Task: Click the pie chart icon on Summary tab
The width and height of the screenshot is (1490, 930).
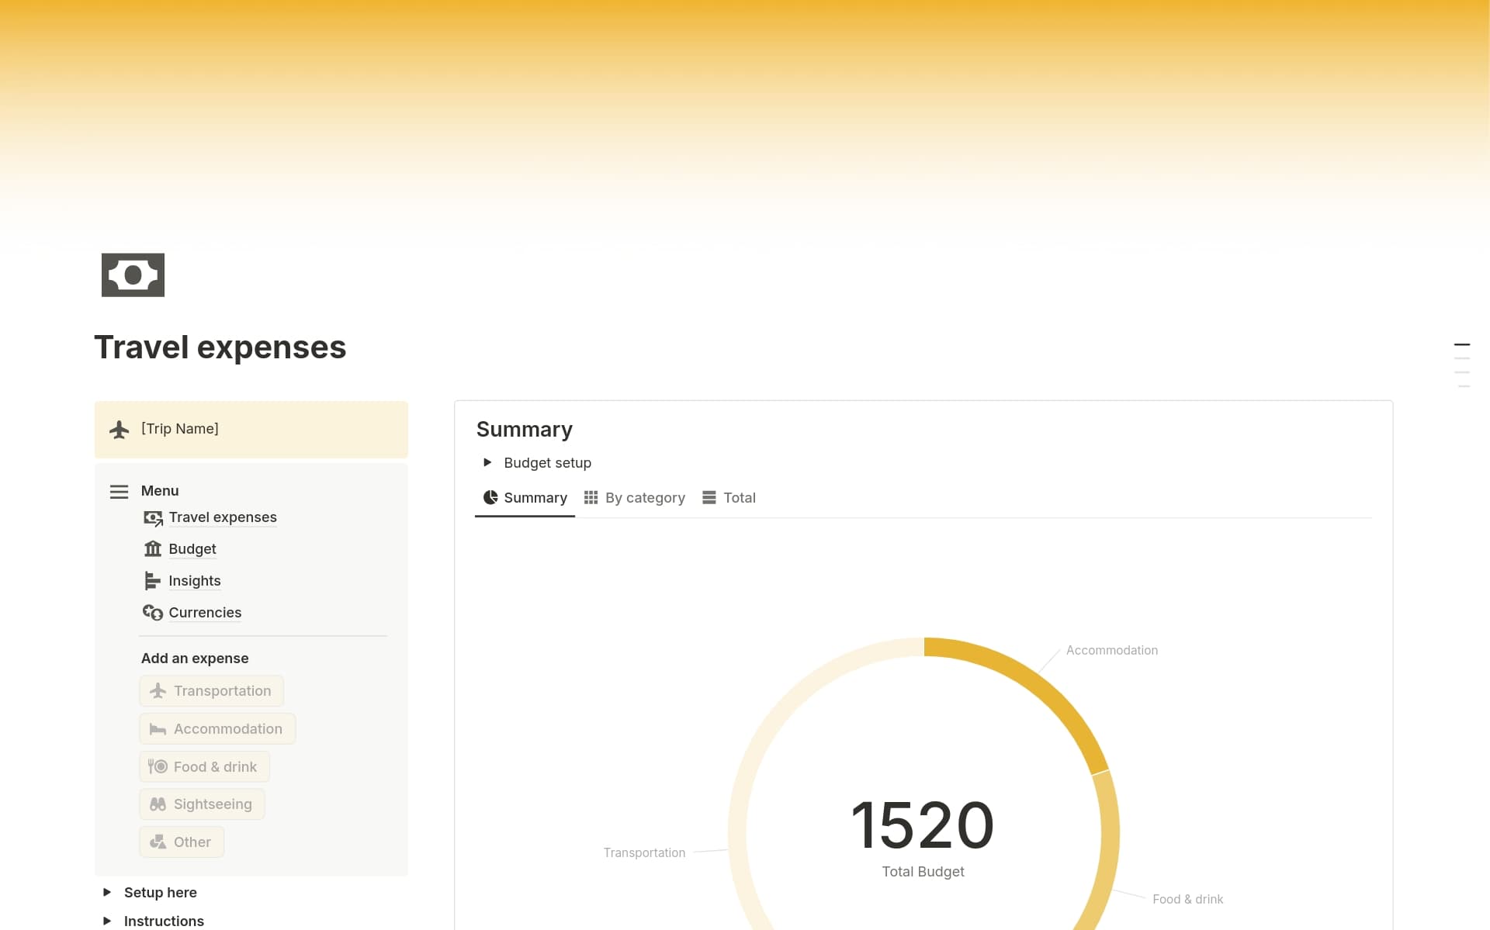Action: pos(489,497)
